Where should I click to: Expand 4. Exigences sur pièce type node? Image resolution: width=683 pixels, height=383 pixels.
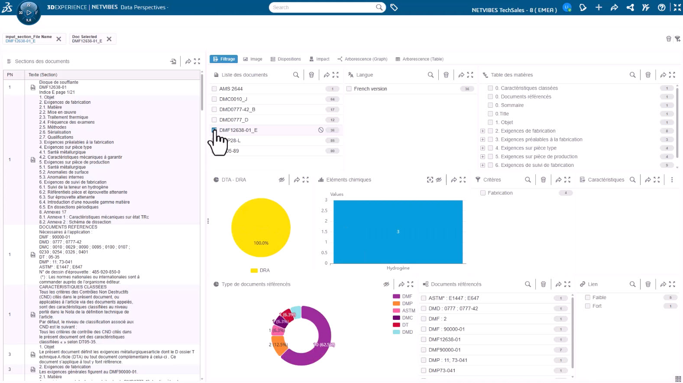(482, 148)
